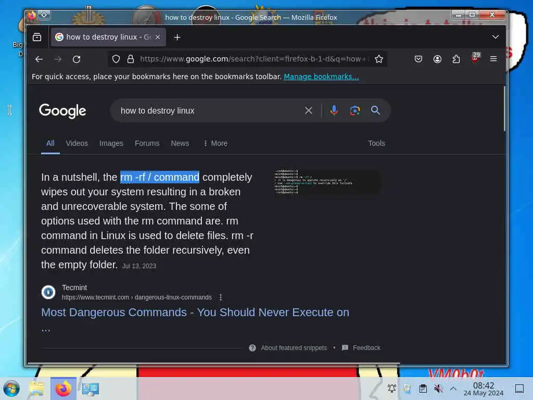Toggle the muted volume tray icon
This screenshot has width=533, height=400.
[x=438, y=389]
